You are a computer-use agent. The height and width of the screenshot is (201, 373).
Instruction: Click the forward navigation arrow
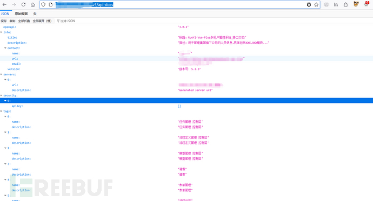click(x=14, y=4)
